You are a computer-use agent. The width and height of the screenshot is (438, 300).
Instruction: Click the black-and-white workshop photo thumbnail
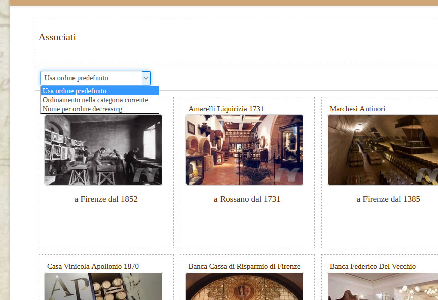click(x=104, y=150)
